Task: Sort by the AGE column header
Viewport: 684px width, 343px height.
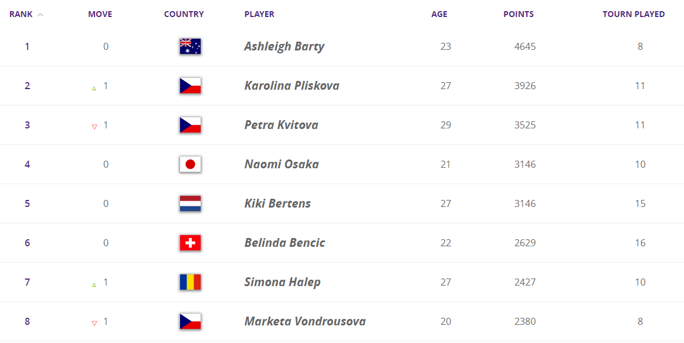Action: 439,14
